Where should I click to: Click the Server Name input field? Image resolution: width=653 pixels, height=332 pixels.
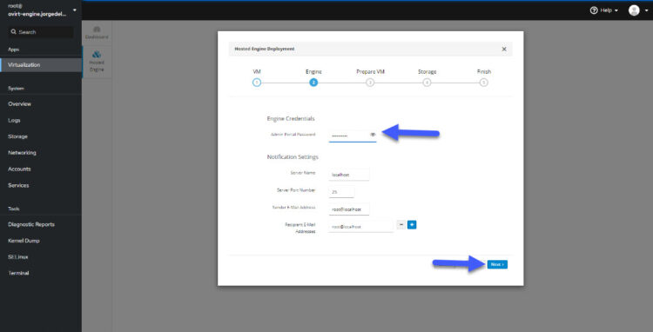[x=348, y=175]
